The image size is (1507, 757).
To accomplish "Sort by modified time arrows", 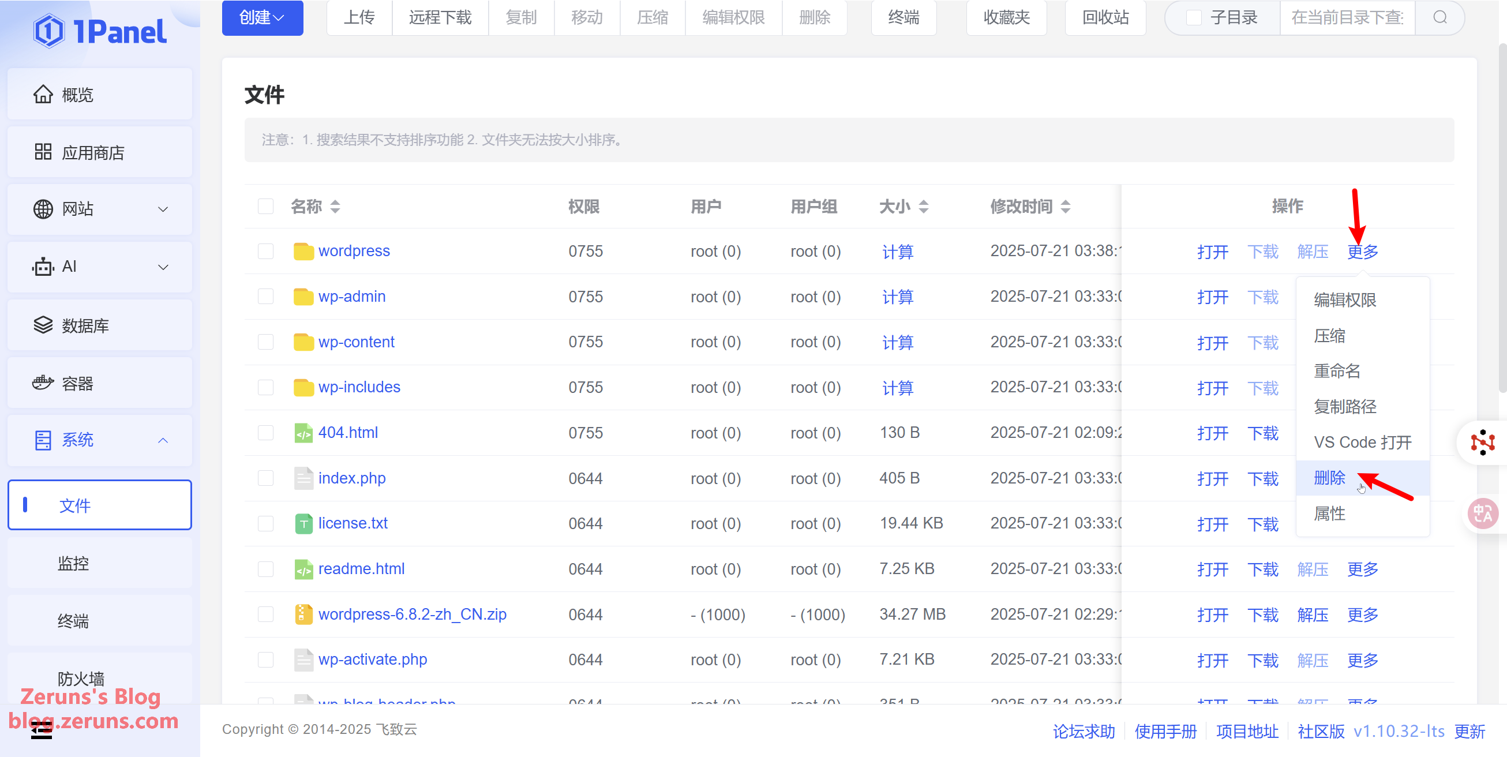I will point(1065,207).
